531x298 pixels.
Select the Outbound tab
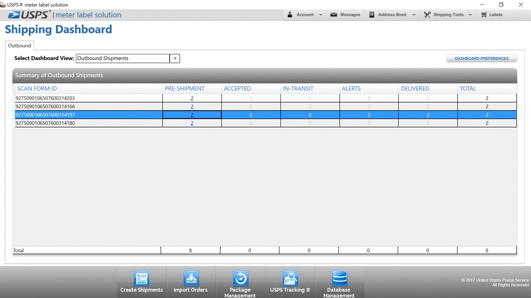click(x=19, y=46)
